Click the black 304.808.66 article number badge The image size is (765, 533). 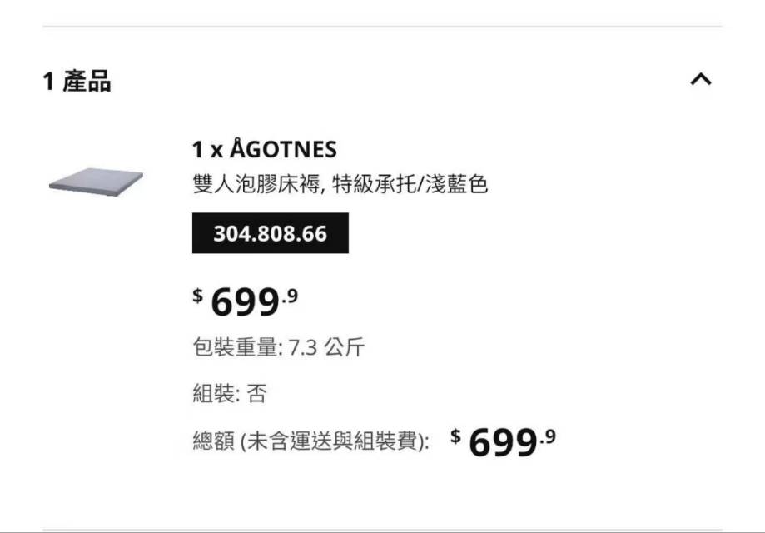point(271,234)
